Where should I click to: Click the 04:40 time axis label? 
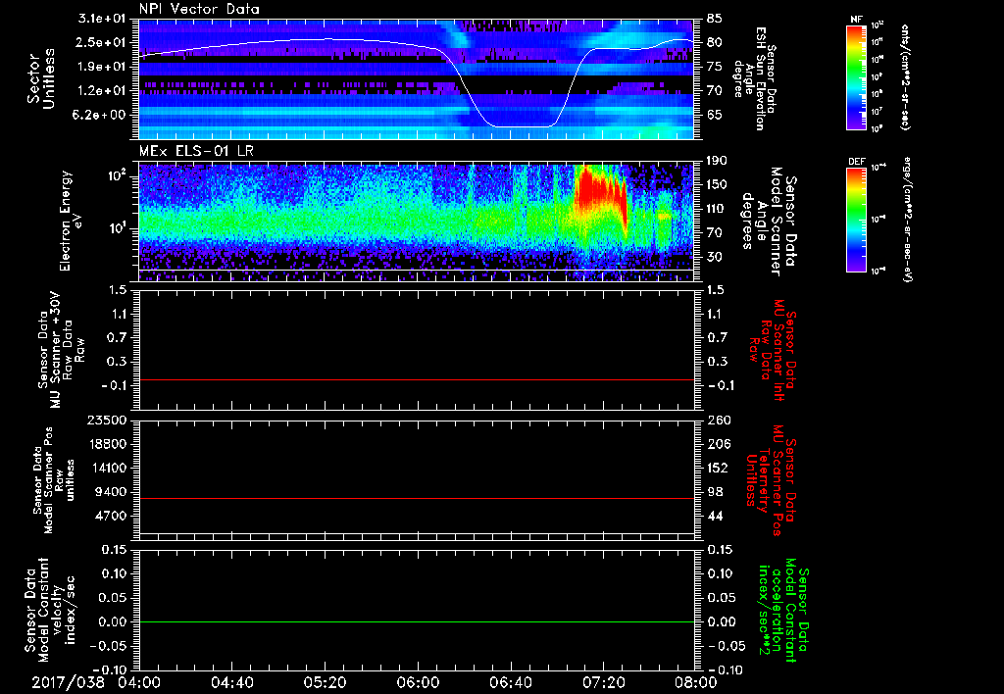point(232,681)
